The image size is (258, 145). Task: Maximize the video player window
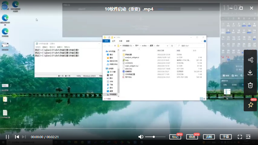click(241, 8)
